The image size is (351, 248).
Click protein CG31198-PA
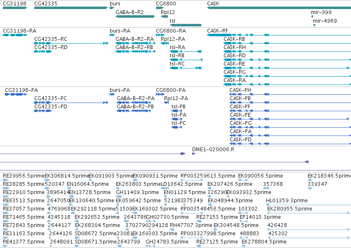21,90
